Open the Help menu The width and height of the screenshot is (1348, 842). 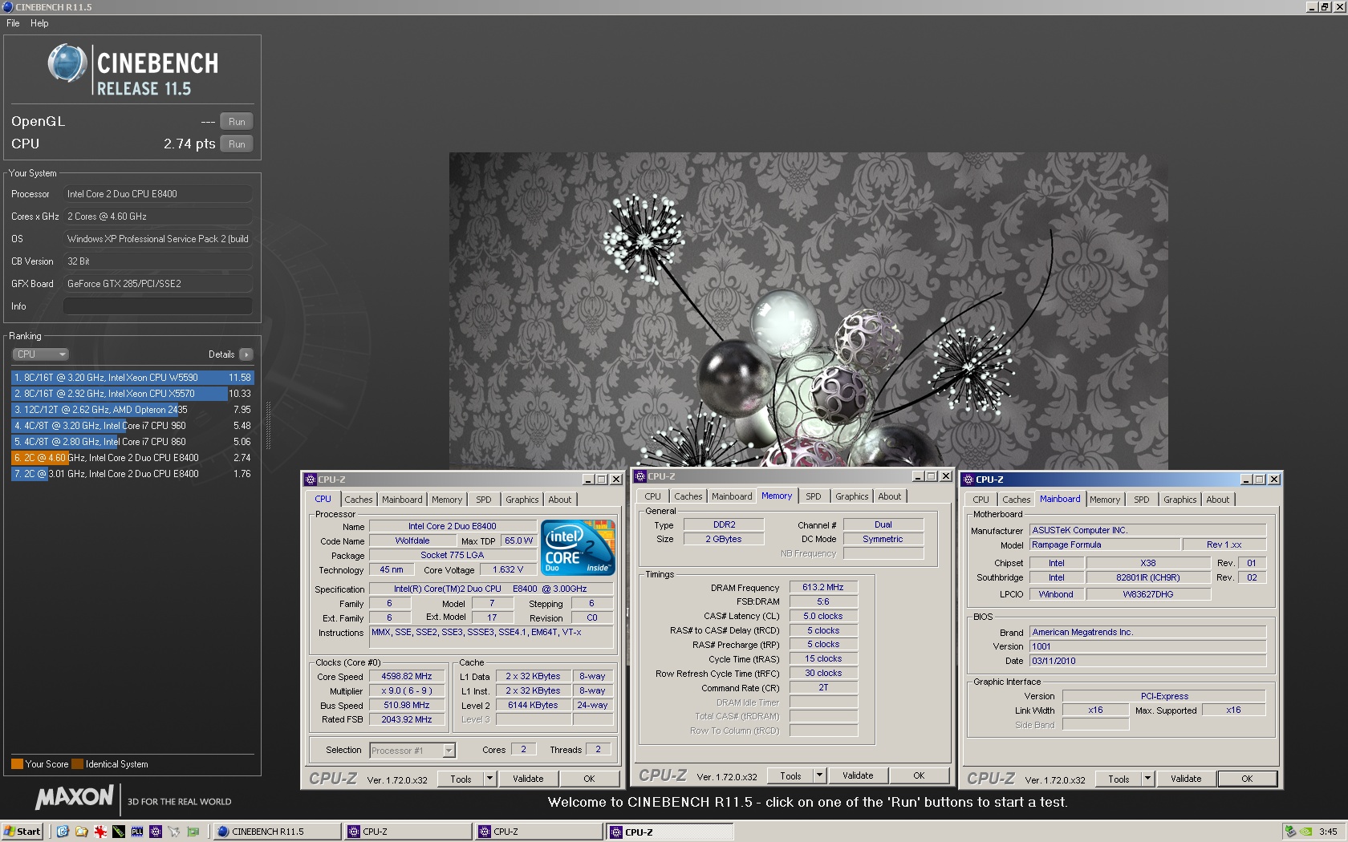39,23
